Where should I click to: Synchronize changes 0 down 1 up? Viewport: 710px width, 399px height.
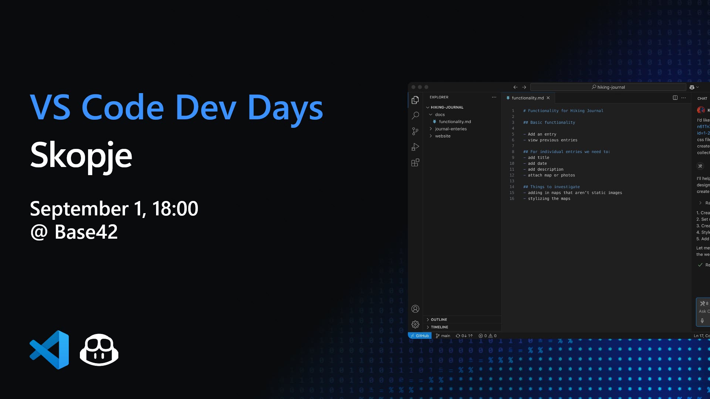[464, 336]
